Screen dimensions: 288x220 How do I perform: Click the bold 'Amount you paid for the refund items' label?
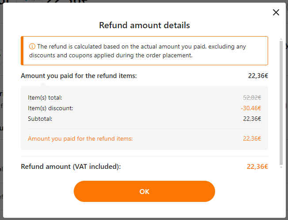click(x=79, y=76)
